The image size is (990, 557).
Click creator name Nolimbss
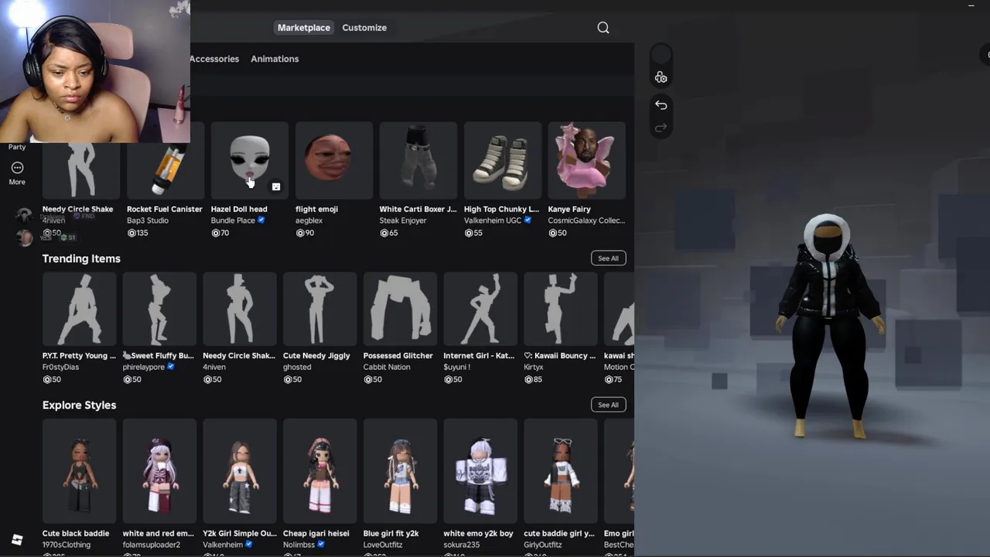pyautogui.click(x=299, y=545)
